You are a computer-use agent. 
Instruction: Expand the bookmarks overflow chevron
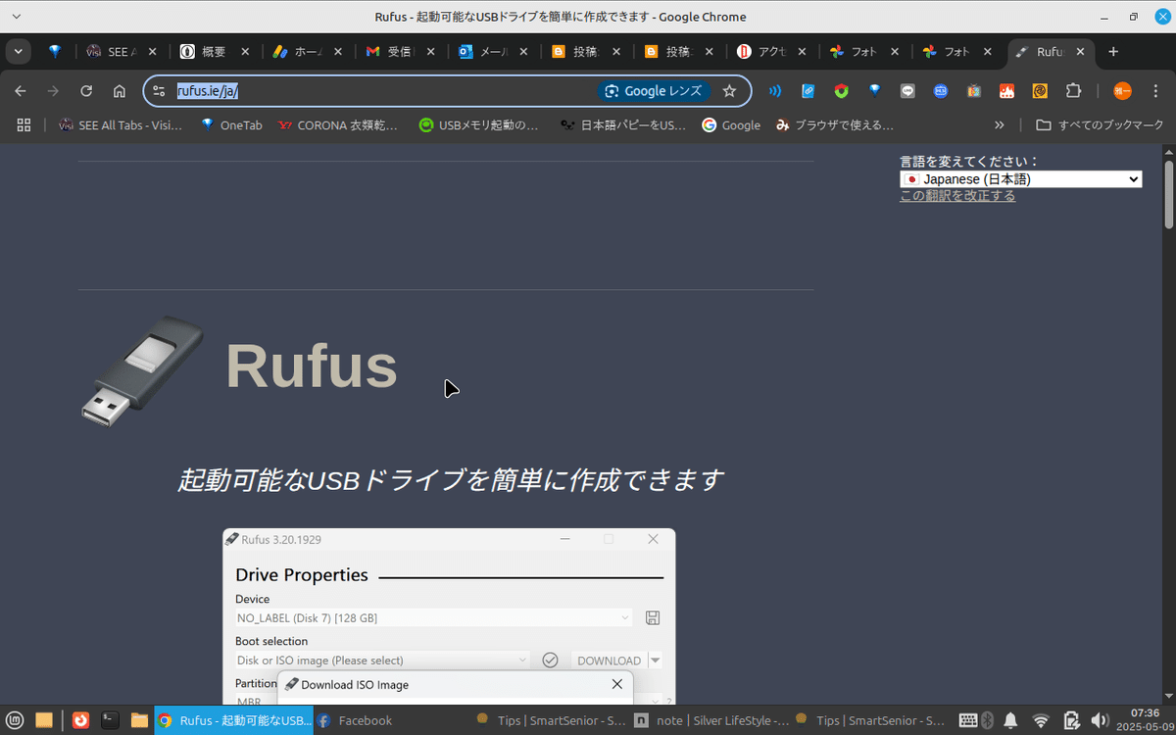click(x=999, y=124)
